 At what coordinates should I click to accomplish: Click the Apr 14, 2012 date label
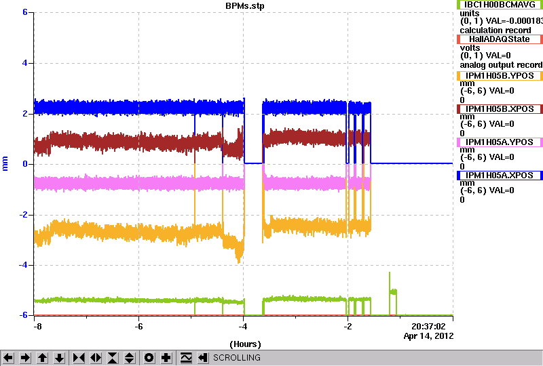pyautogui.click(x=428, y=336)
